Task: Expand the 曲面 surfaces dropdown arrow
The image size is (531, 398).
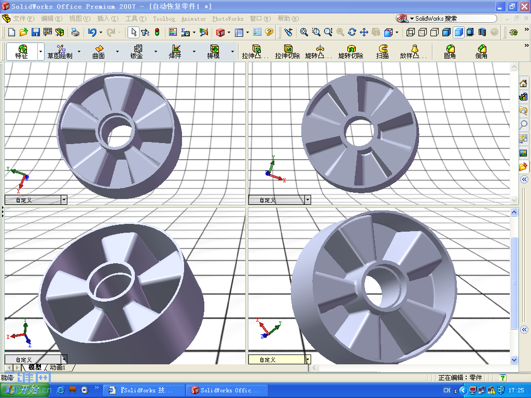Action: click(117, 52)
